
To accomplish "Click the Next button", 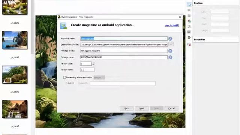I will click(x=142, y=108).
